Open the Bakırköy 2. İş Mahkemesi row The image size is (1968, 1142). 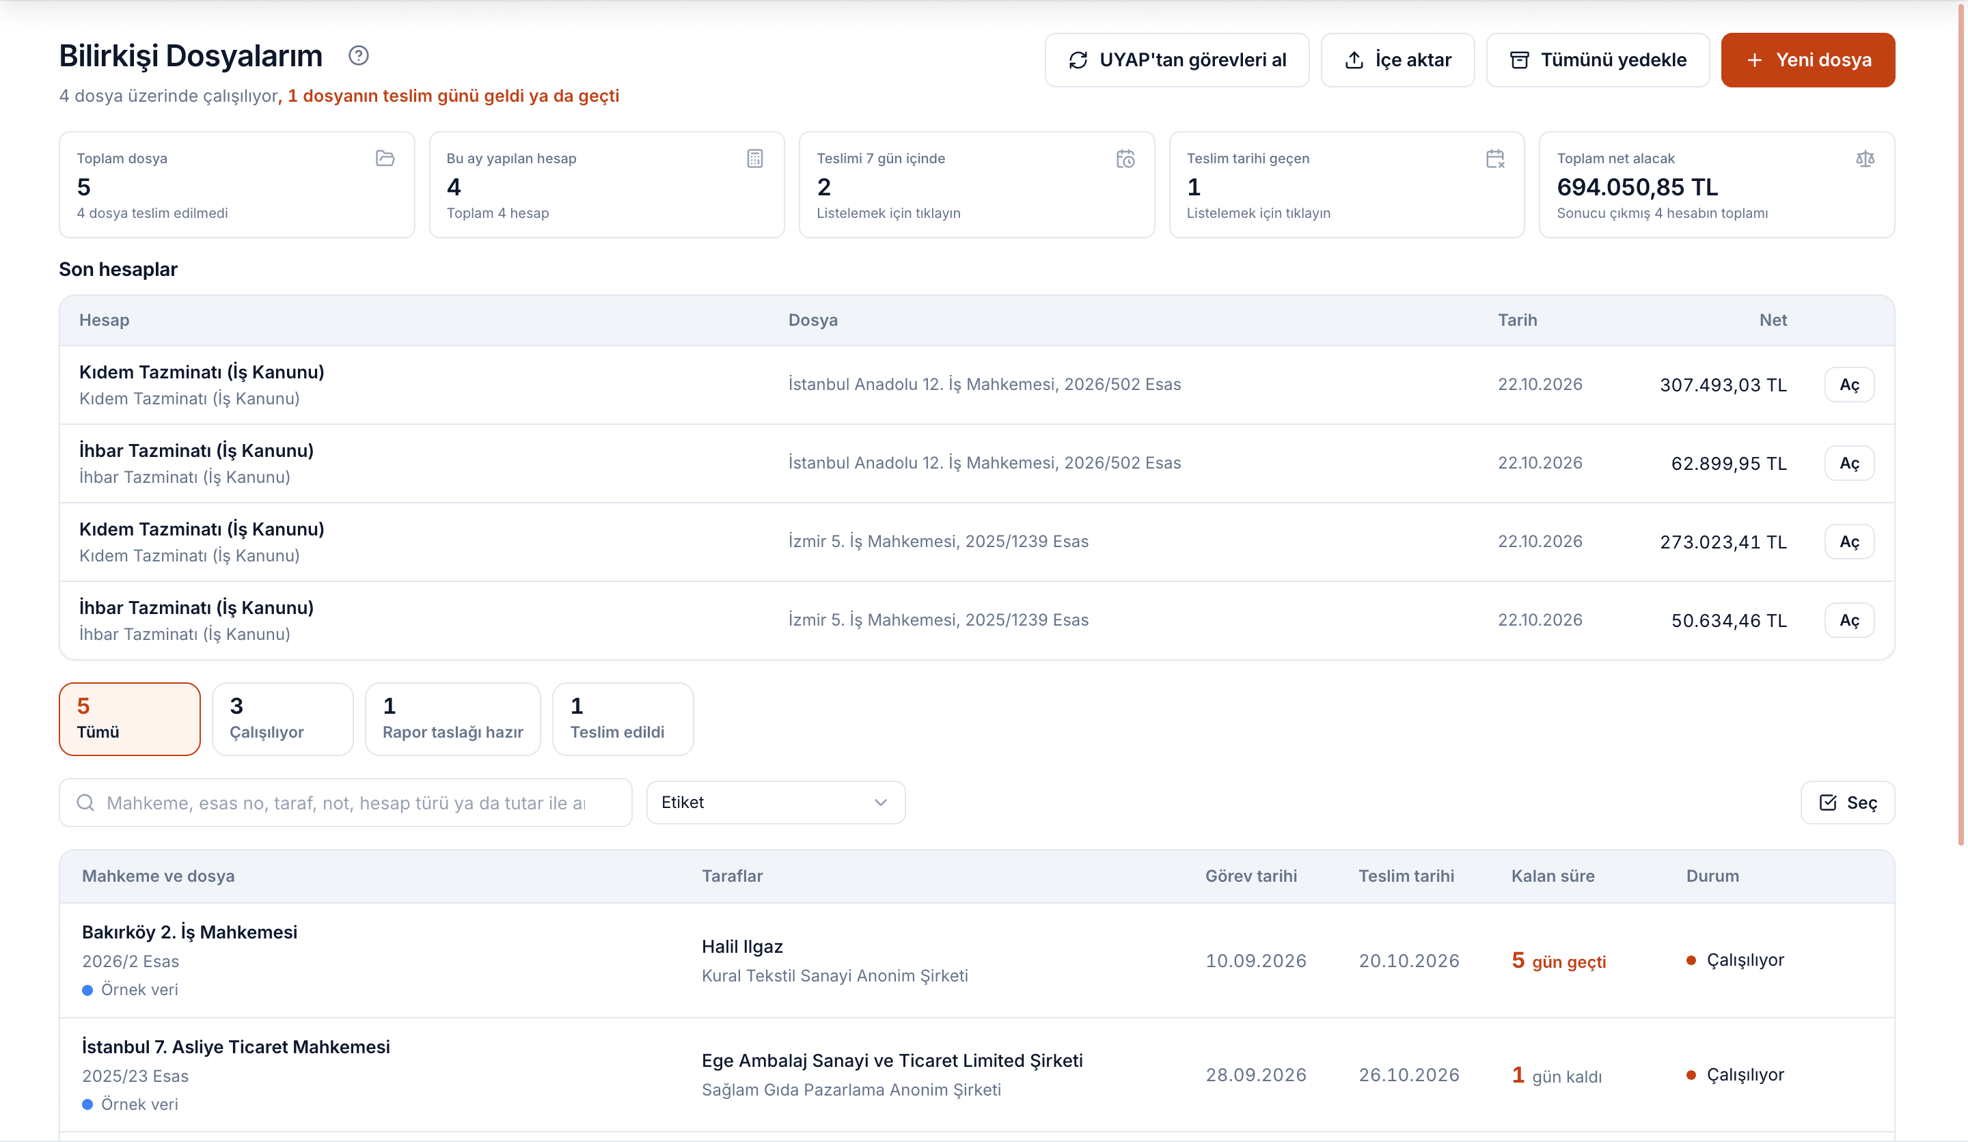tap(977, 961)
